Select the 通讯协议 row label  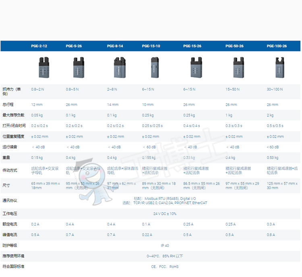pos(10,201)
